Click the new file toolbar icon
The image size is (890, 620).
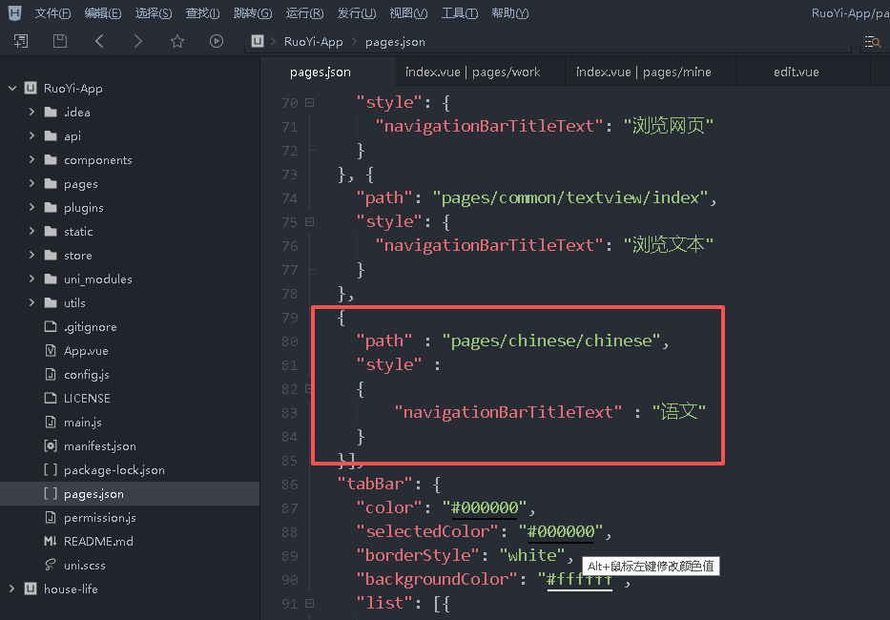coord(21,41)
